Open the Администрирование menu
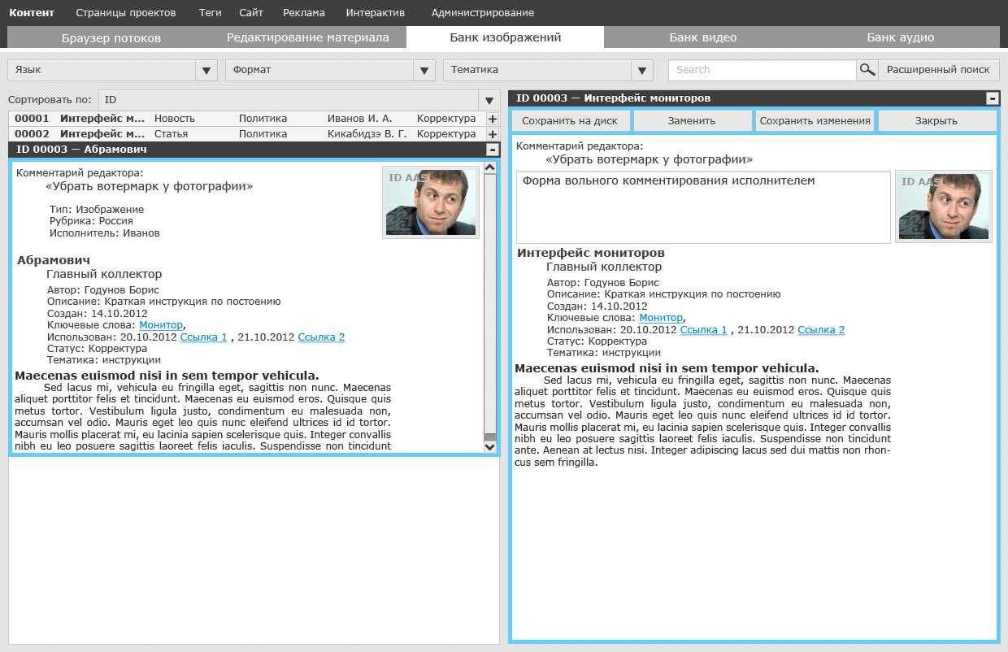The image size is (1008, 652). [x=483, y=13]
